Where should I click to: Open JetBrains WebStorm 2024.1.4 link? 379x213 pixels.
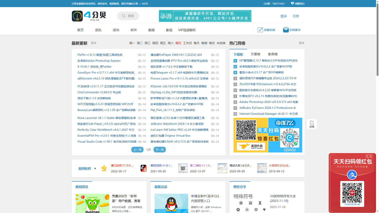(x=177, y=124)
